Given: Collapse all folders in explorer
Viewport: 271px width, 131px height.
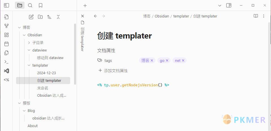Looking at the screenshot, I should (58, 17).
